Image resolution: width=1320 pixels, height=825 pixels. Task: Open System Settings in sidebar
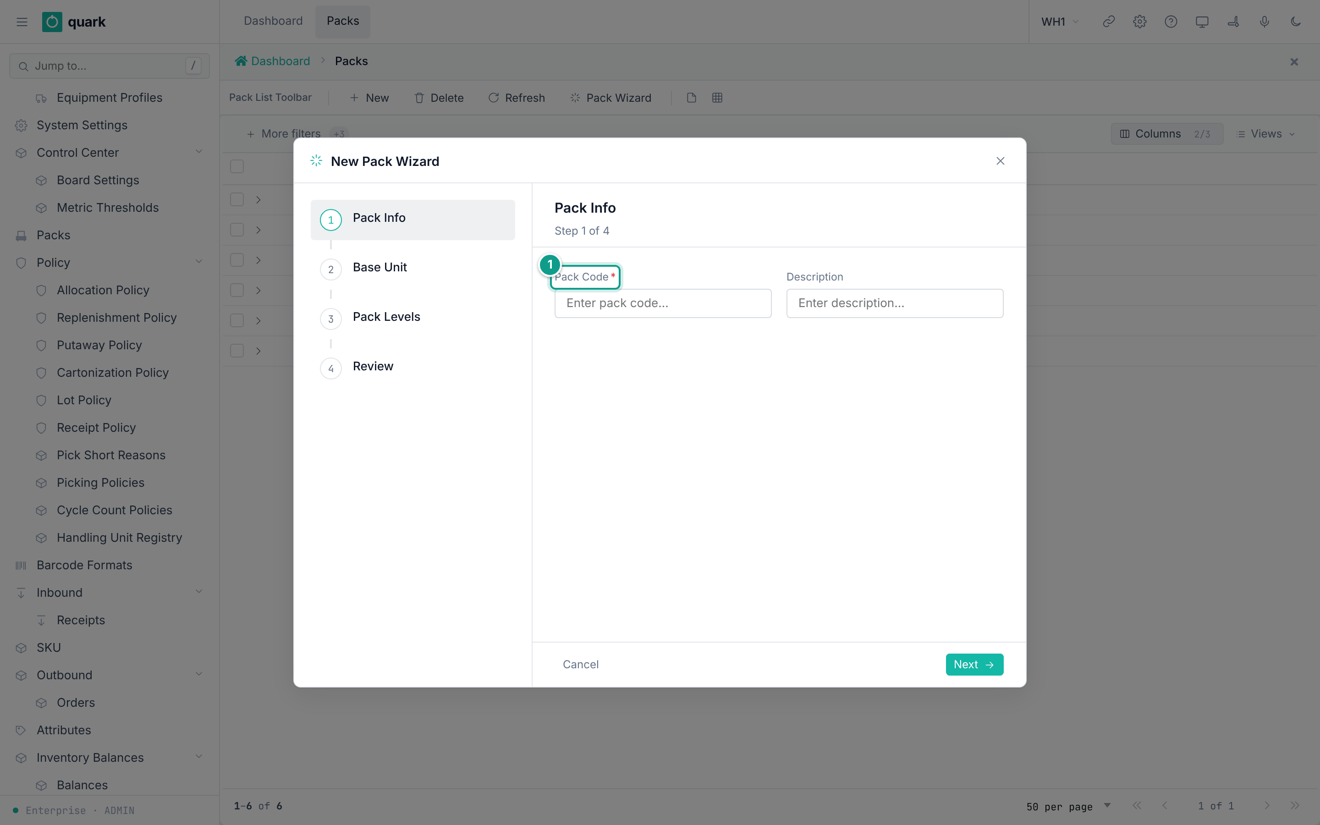click(109, 125)
